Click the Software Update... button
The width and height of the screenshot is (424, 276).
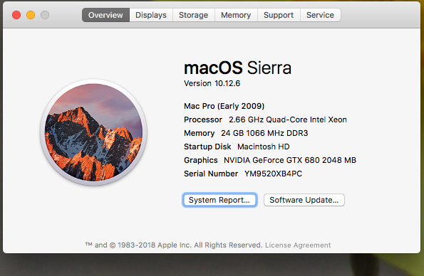(x=304, y=200)
